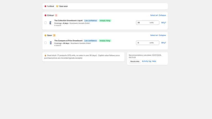Click sharply rising badge on Collection Snowboard: Liquid
The height and width of the screenshot is (119, 212).
coord(105,21)
